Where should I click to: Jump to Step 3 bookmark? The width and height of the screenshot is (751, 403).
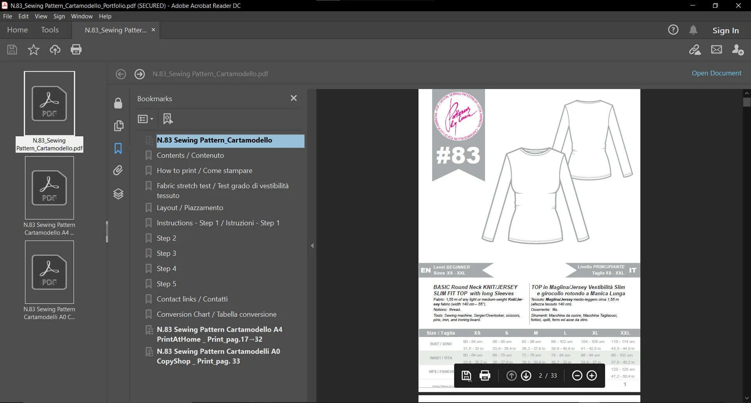[x=166, y=253]
